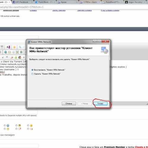Apply superscript formatting in the editor

pos(3,57)
